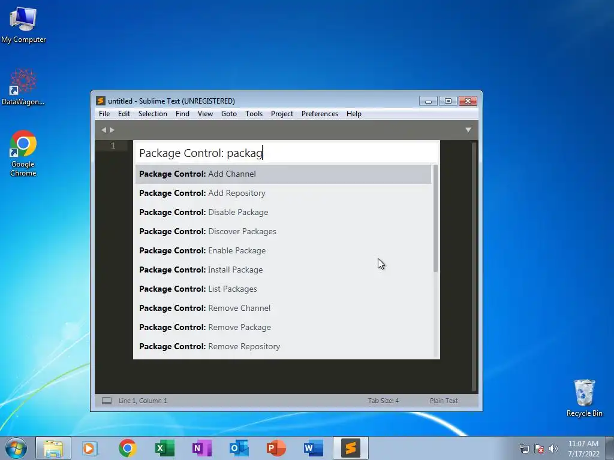Maximize the Sublime Text window

tap(448, 101)
